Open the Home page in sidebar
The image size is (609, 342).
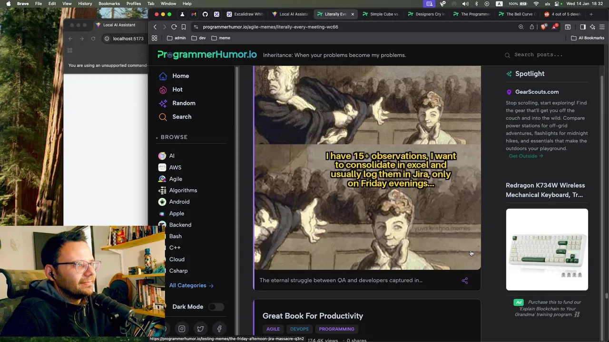[174, 76]
